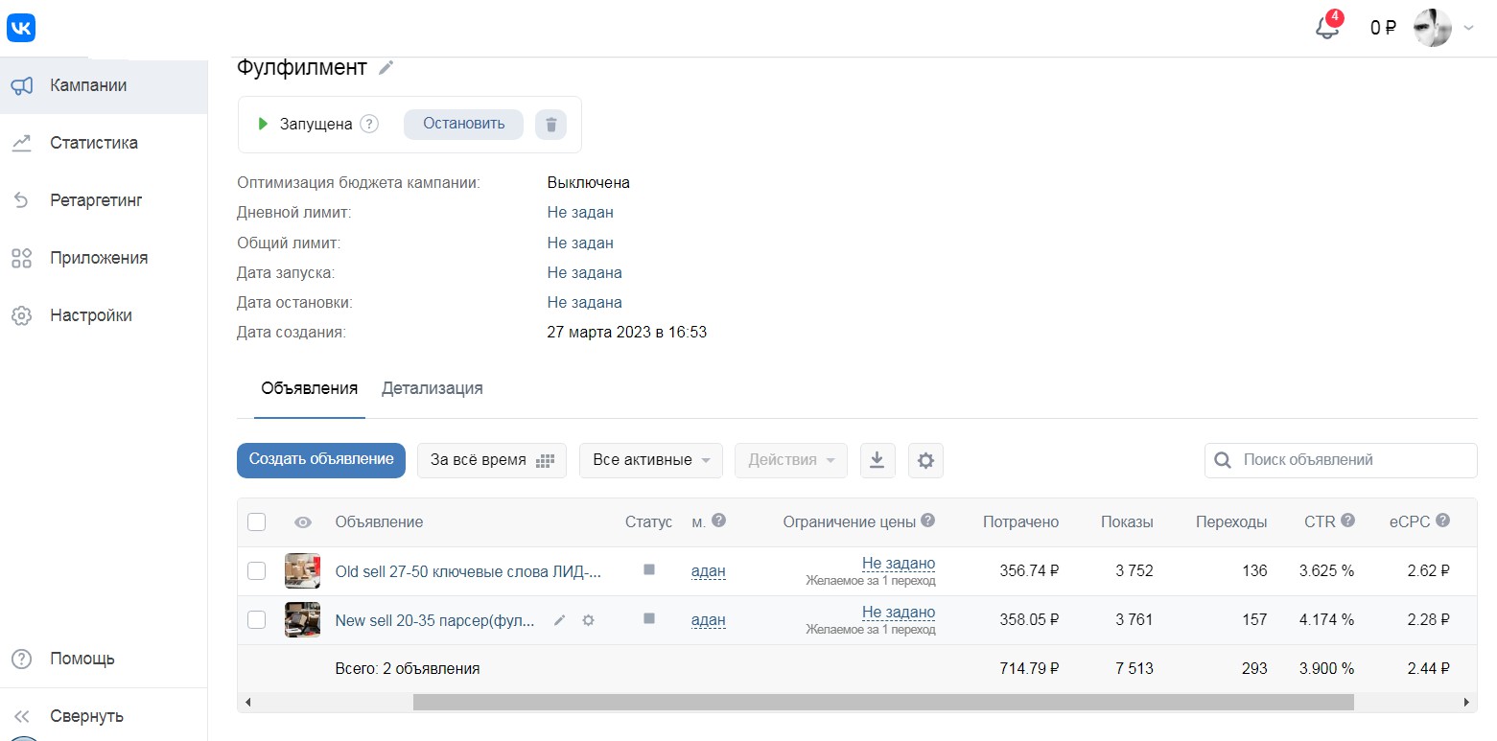Image resolution: width=1497 pixels, height=741 pixels.
Task: Click адан link in New sell row
Action: (708, 620)
